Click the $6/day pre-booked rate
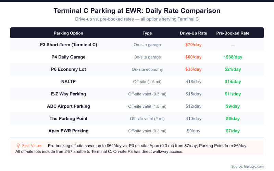Image resolution: width=274 pixels, height=171 pixels. tap(233, 119)
